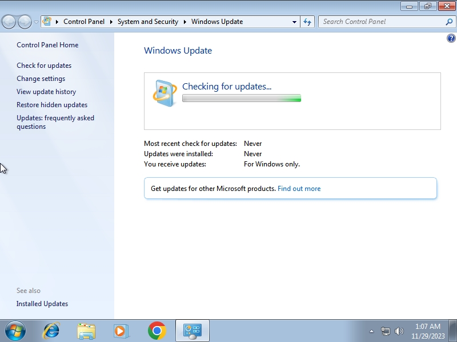Open the Windows Start button
The image size is (457, 342).
coord(15,331)
